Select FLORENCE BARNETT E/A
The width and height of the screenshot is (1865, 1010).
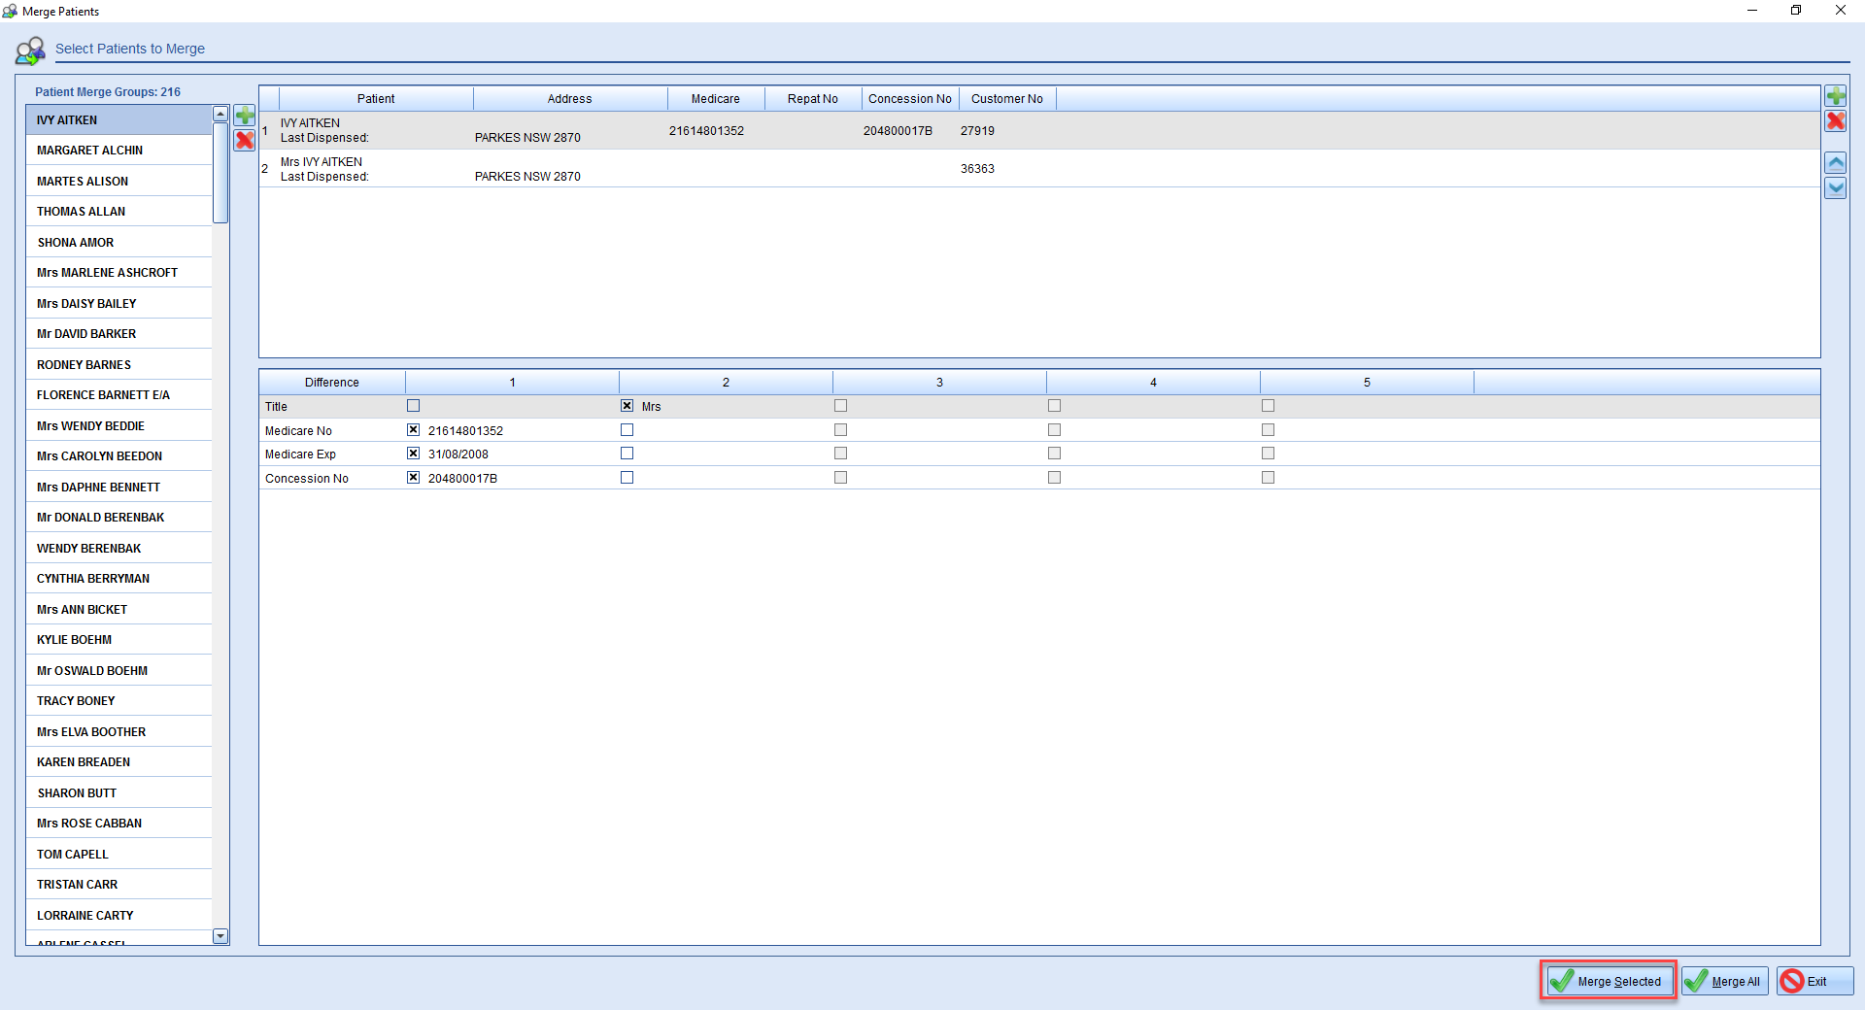point(119,395)
